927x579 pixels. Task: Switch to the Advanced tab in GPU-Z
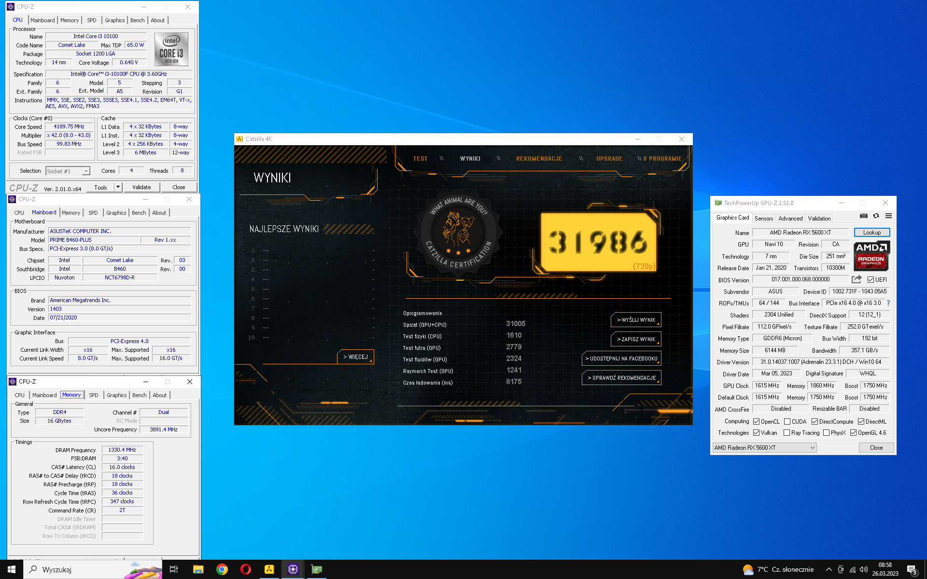(x=790, y=219)
